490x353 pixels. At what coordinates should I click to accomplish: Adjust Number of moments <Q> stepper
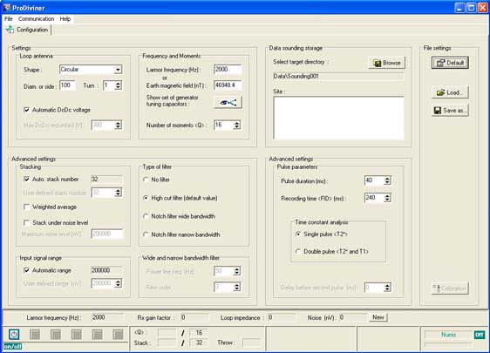pos(237,125)
